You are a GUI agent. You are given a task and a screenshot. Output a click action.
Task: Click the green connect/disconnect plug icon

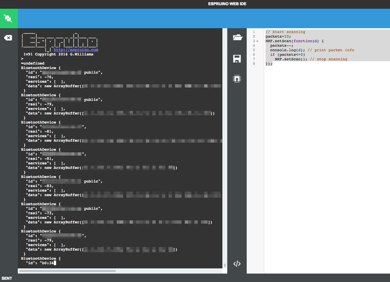pyautogui.click(x=9, y=18)
